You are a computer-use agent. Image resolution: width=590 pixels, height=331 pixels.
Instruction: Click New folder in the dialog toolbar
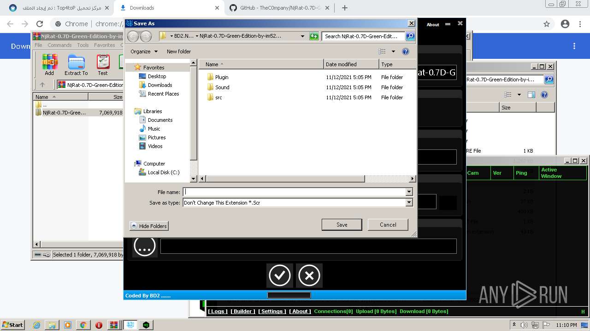pos(179,51)
